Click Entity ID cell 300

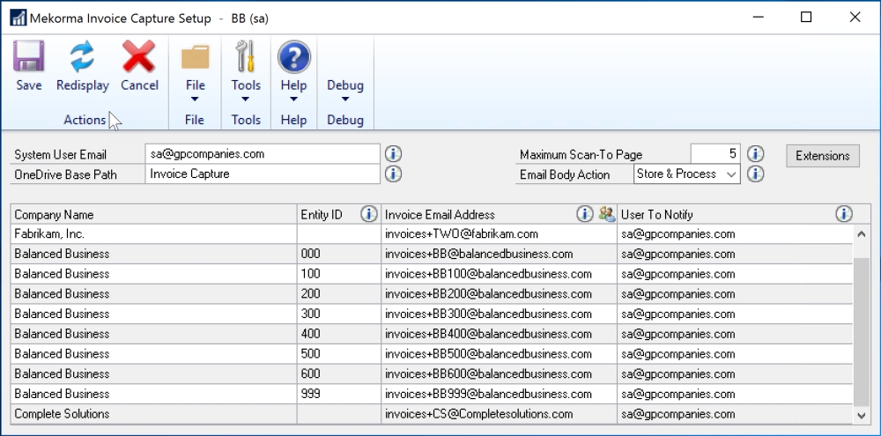pos(339,314)
